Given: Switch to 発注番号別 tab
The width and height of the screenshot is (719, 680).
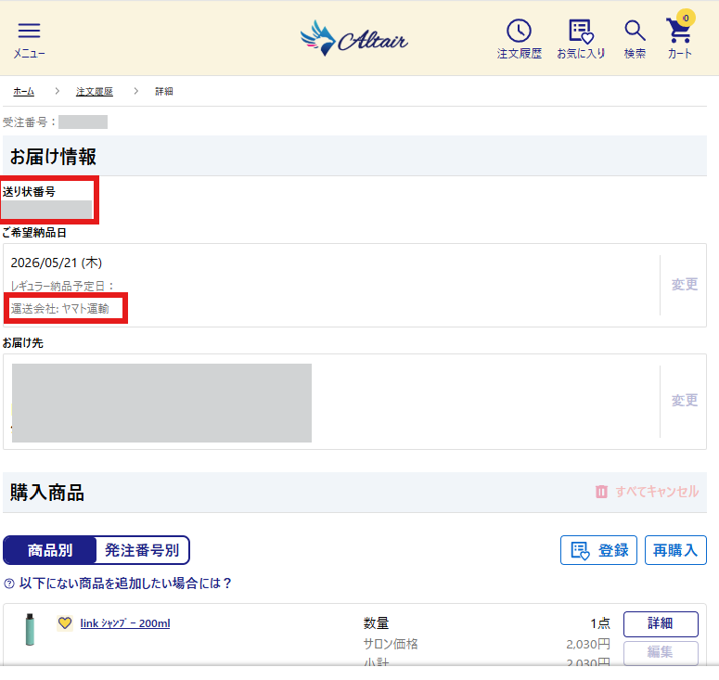Looking at the screenshot, I should (x=142, y=550).
